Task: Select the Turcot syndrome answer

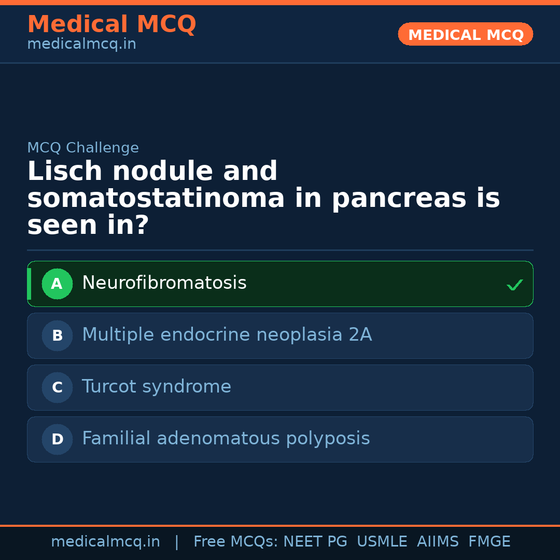Action: 156,387
